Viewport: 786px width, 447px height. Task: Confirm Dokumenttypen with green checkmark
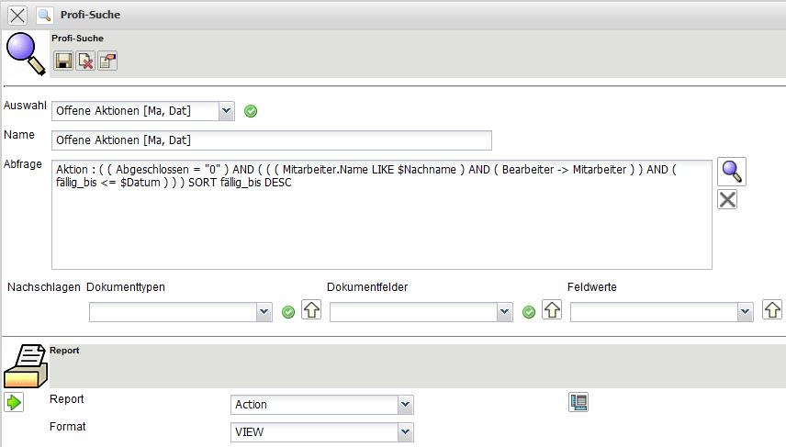coord(288,312)
